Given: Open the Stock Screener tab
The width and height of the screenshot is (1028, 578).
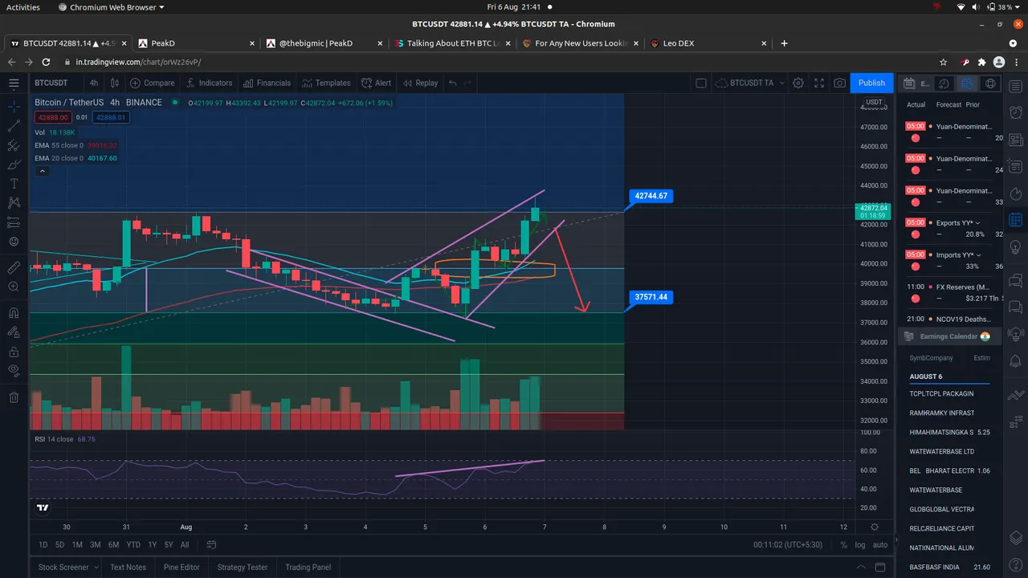Looking at the screenshot, I should point(64,567).
